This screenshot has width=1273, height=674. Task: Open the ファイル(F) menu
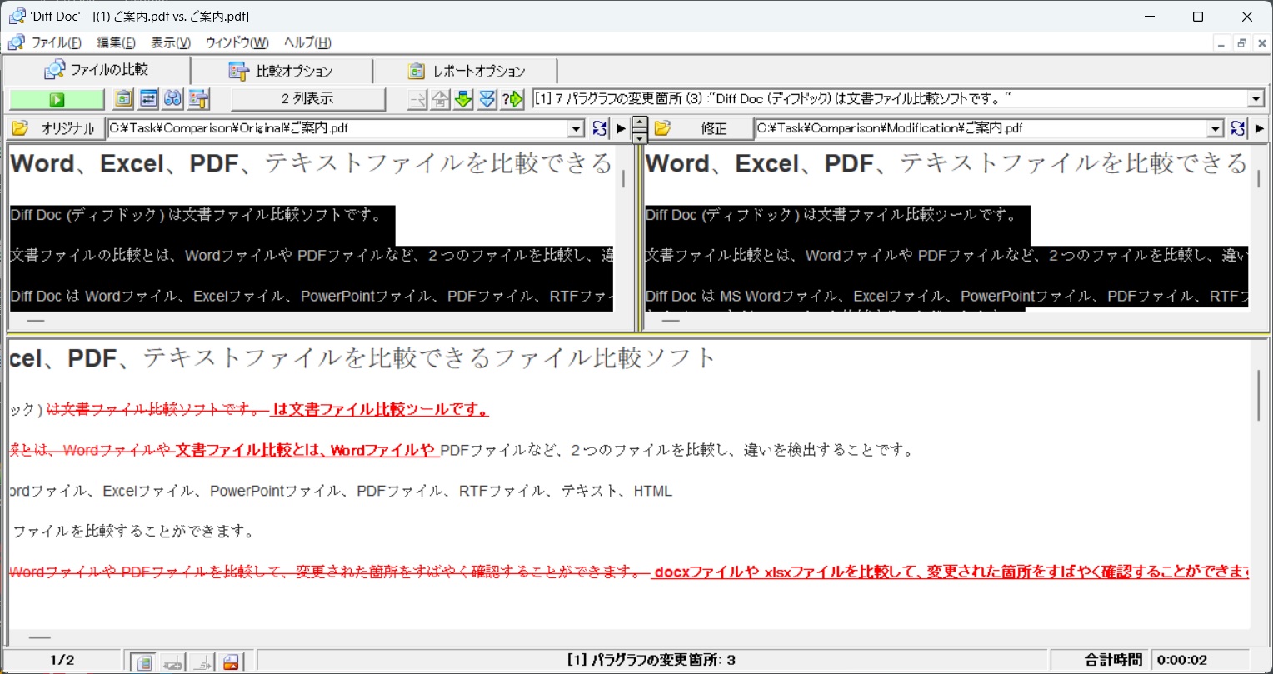[56, 42]
